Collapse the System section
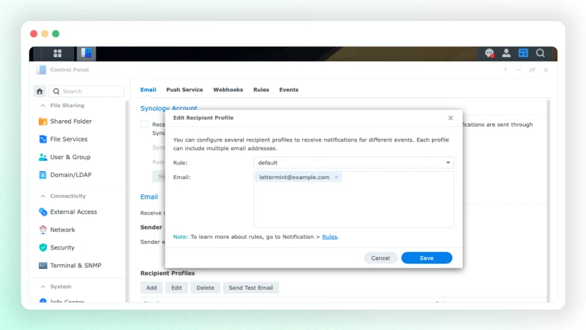The height and width of the screenshot is (330, 586). pyautogui.click(x=43, y=286)
